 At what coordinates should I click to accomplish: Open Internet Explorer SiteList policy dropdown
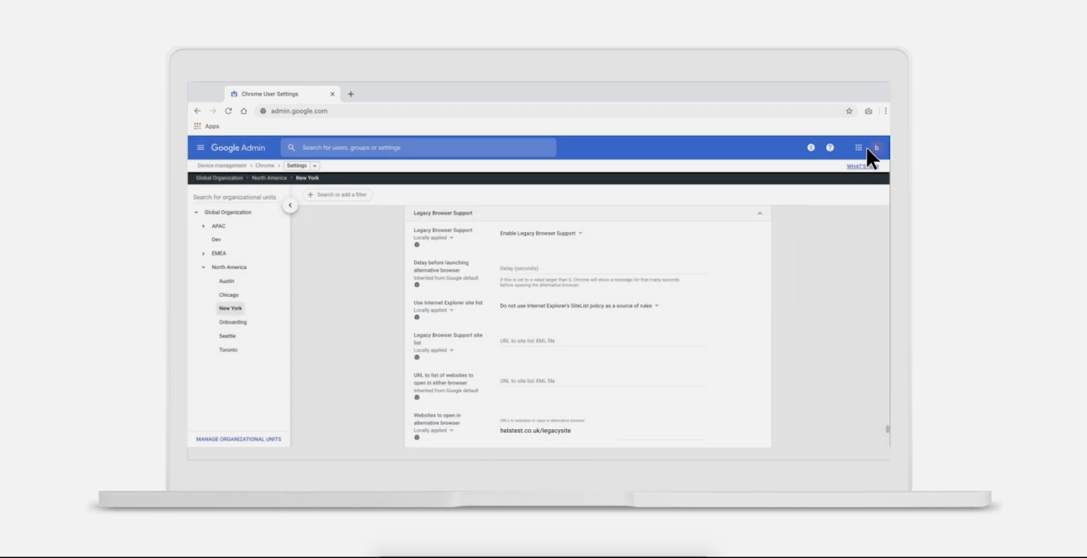[580, 306]
